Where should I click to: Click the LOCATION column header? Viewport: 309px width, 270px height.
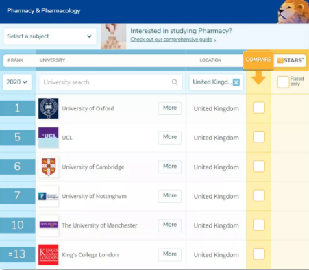(210, 60)
